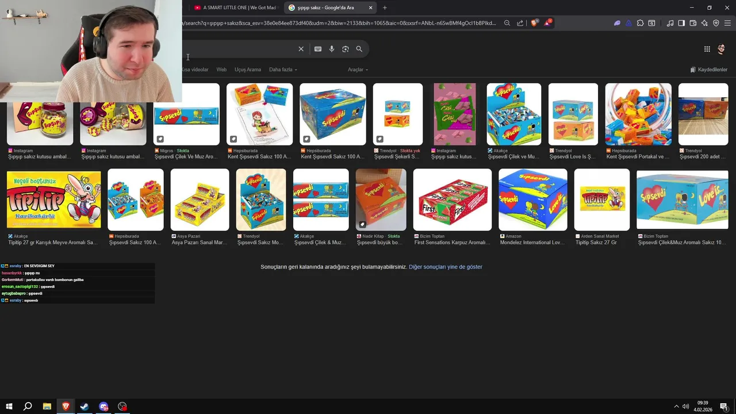
Task: Open the Brave VPN shield icon
Action: tap(716, 23)
